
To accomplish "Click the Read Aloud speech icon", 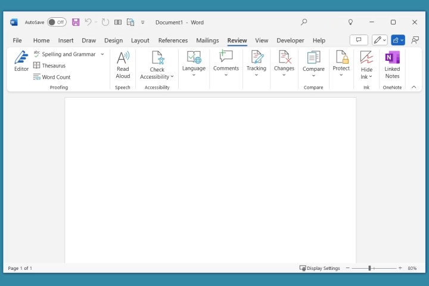I will coord(123,58).
